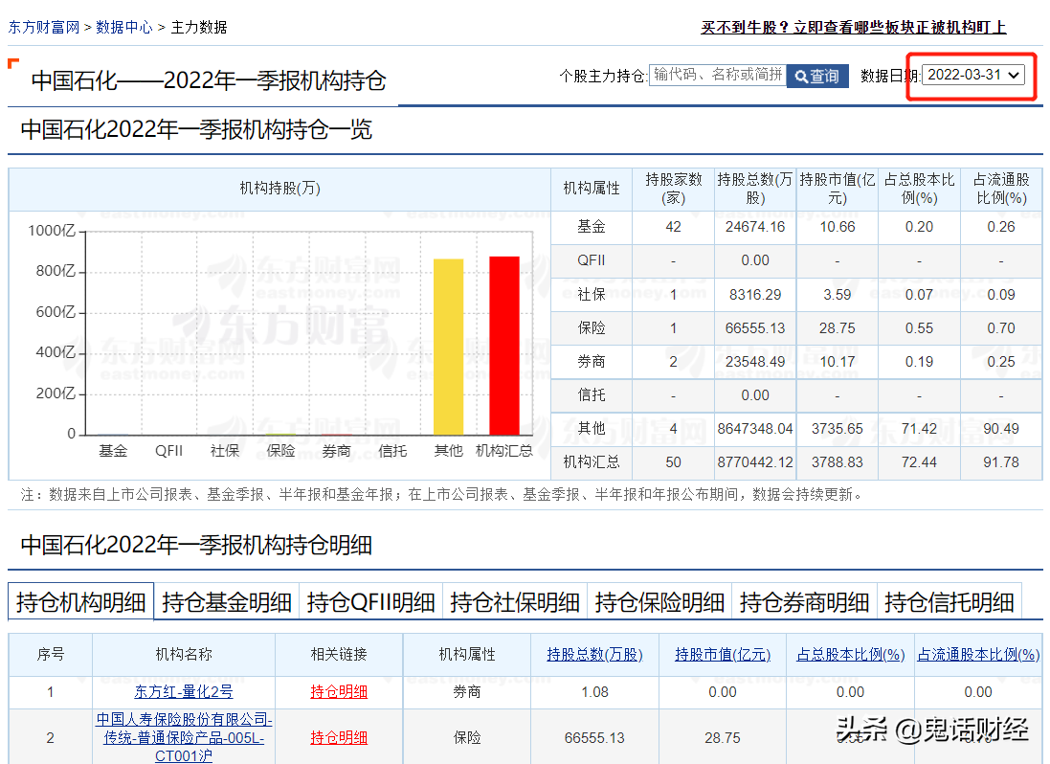The width and height of the screenshot is (1050, 764).
Task: Click the 机构汇总 market value 3788.83
Action: tap(838, 462)
